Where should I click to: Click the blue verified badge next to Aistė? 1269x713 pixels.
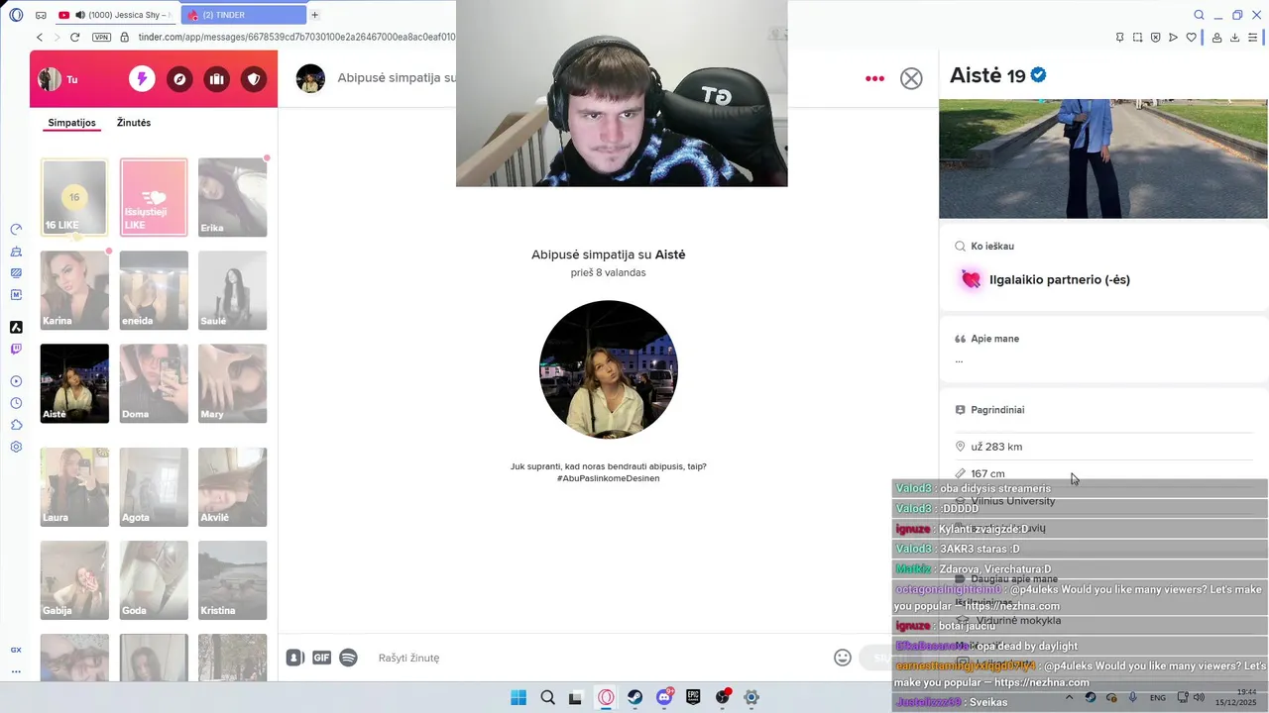click(x=1039, y=75)
